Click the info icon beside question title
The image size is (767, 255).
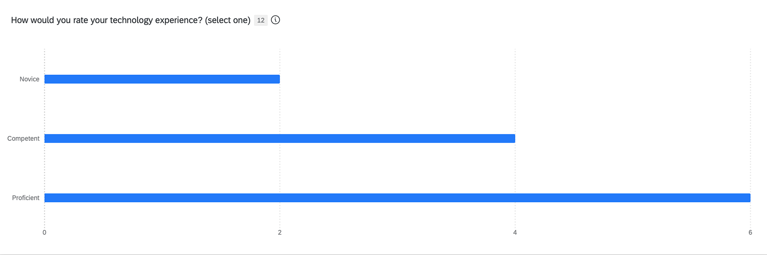tap(275, 20)
